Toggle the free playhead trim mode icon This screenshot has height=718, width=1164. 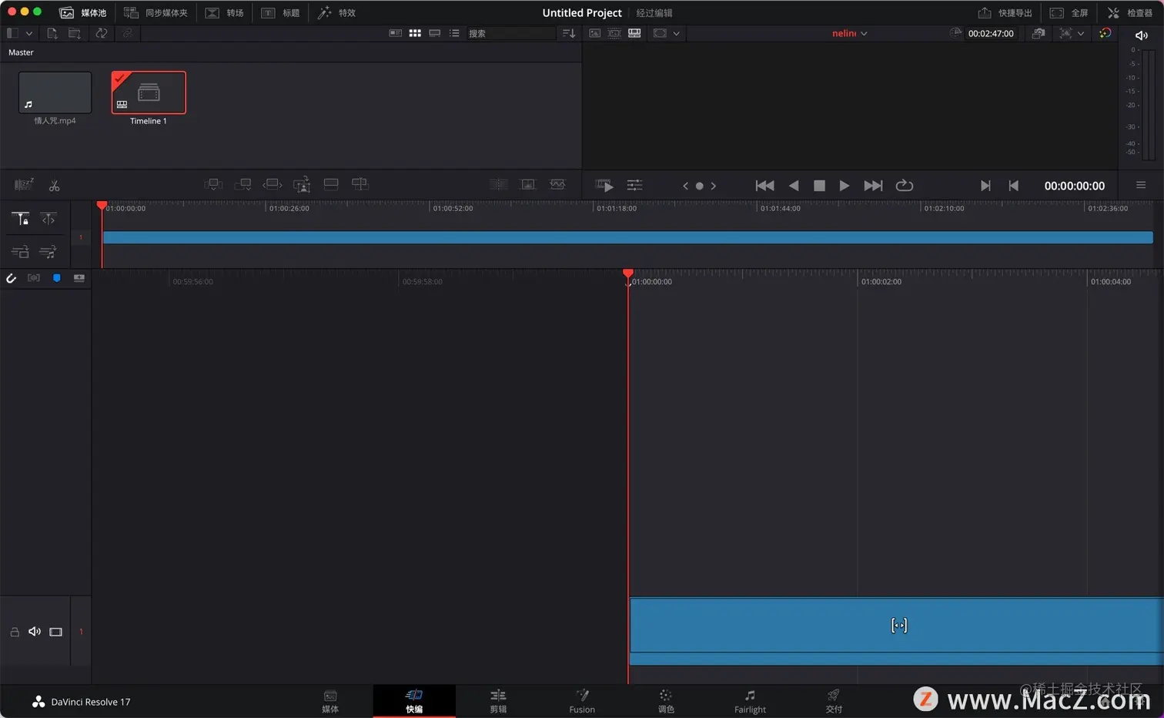click(x=48, y=220)
